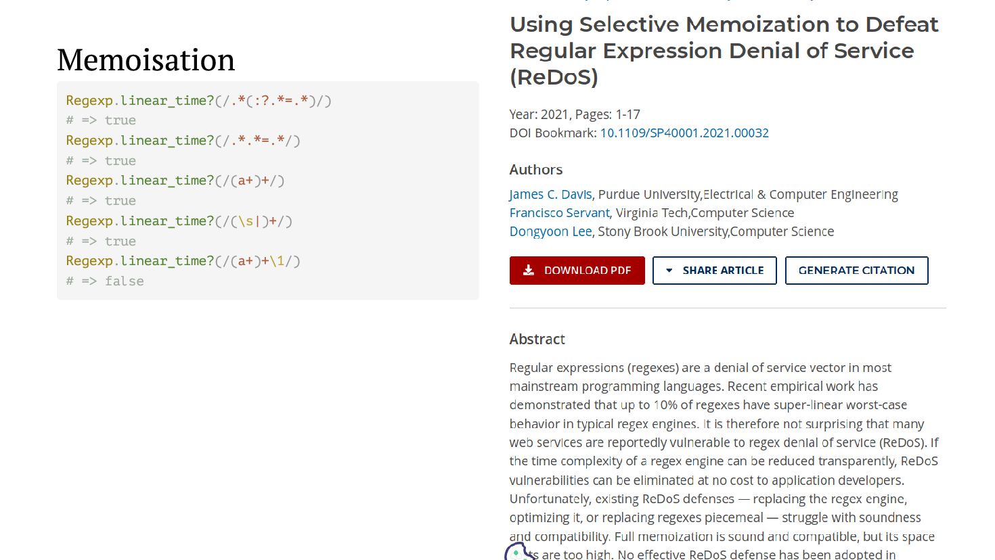Open James C. Davis author page

click(550, 194)
